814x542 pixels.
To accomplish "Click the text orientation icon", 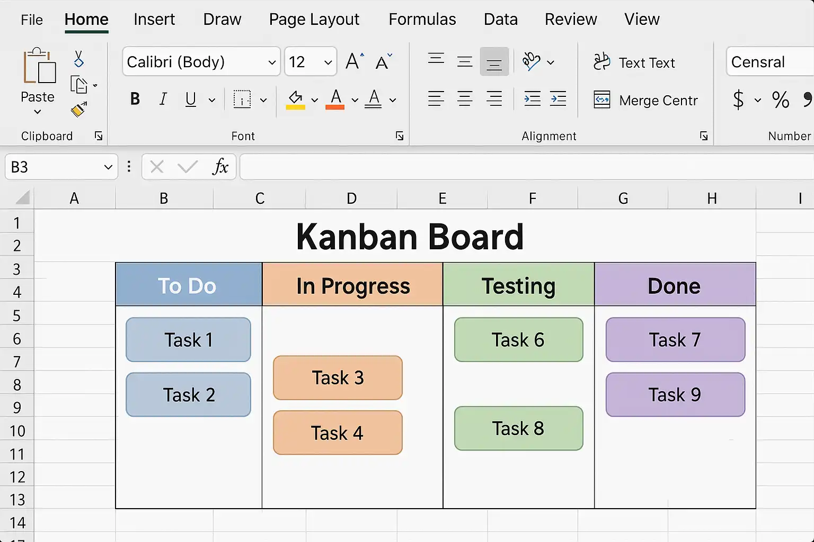I will [x=531, y=61].
